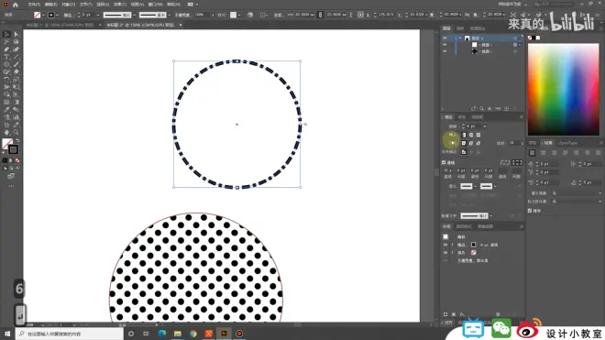Choose Round cap stroke option
The image size is (605, 340).
[x=471, y=135]
